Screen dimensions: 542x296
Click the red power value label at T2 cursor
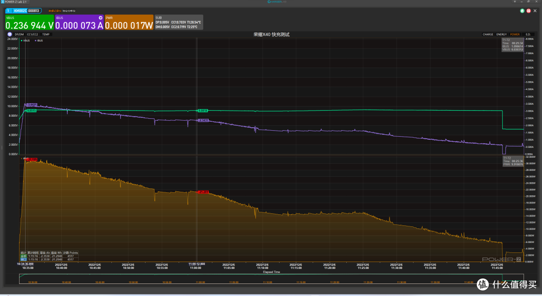tap(203, 192)
